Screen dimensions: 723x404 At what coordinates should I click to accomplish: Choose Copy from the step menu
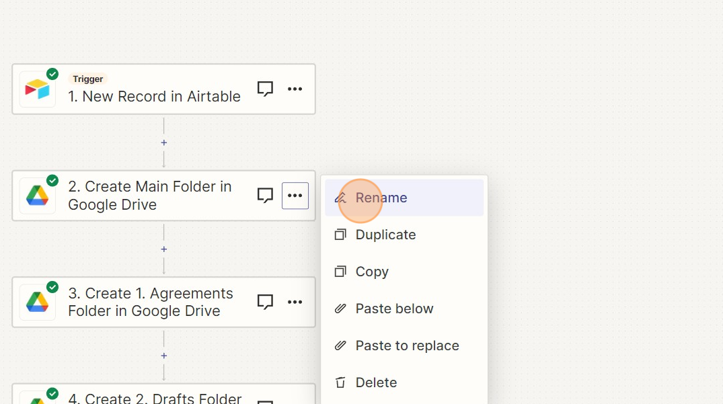point(404,272)
